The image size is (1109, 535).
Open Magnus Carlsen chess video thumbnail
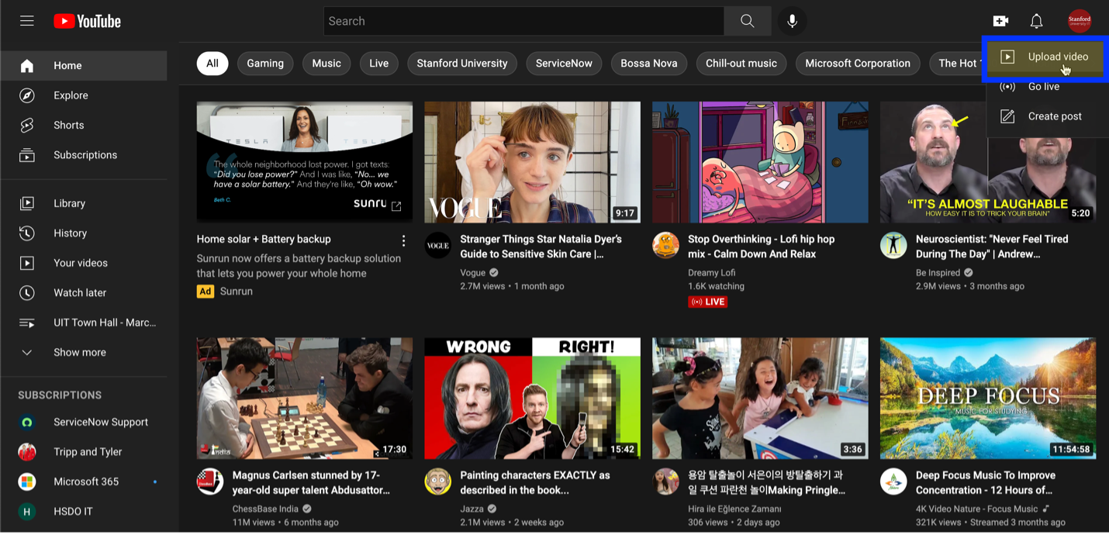(x=305, y=399)
